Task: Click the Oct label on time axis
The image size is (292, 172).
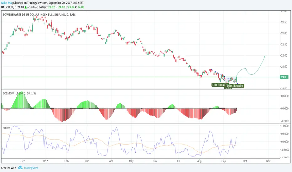Action: click(x=245, y=161)
